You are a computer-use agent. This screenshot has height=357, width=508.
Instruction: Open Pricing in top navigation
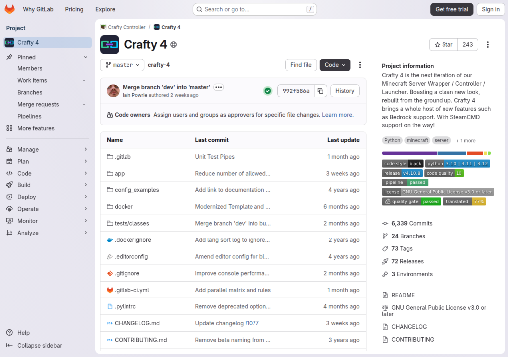(x=74, y=9)
